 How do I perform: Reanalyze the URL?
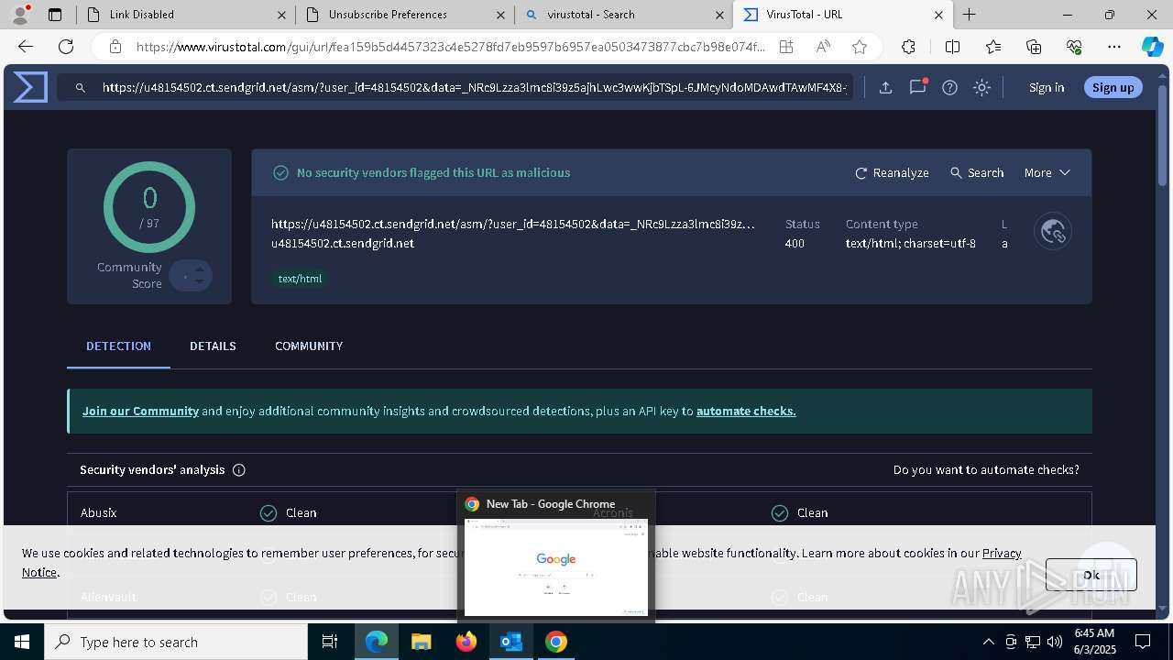tap(892, 172)
